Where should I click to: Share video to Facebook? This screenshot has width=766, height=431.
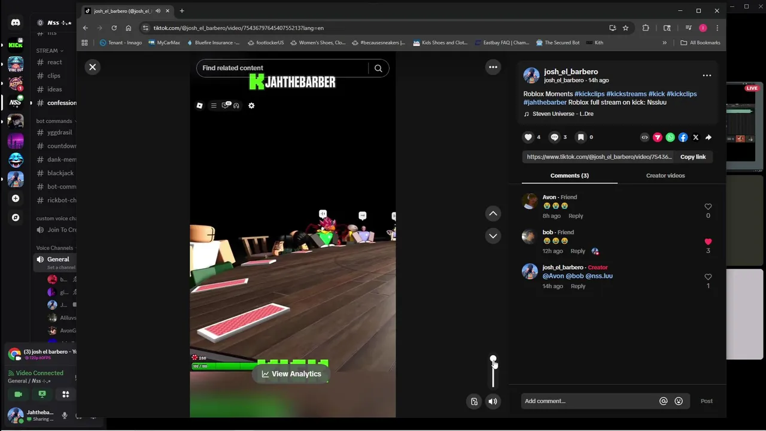pos(683,137)
